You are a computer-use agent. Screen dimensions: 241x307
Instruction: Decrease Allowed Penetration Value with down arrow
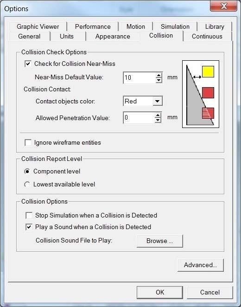158,120
